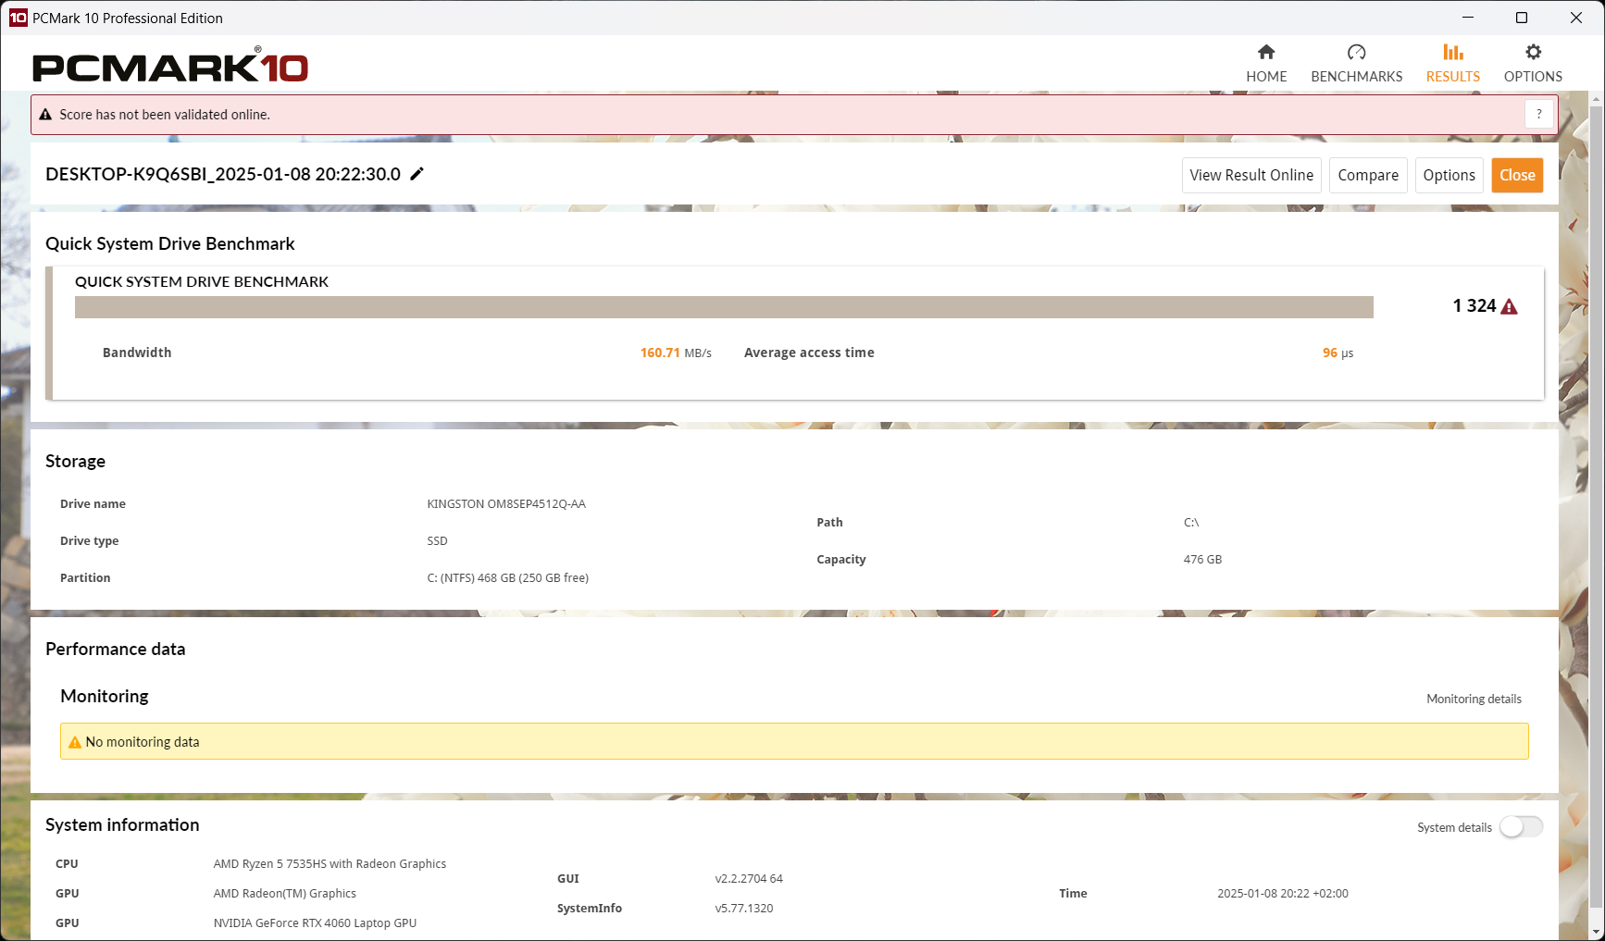Click the result name DESKTOP-K9Q6SBI_2025-01-08 20:22:30.0
The height and width of the screenshot is (941, 1605).
[x=223, y=174]
